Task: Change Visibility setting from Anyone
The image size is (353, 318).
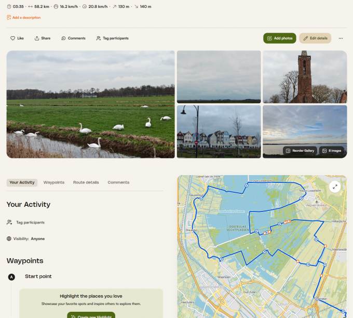Action: point(37,239)
